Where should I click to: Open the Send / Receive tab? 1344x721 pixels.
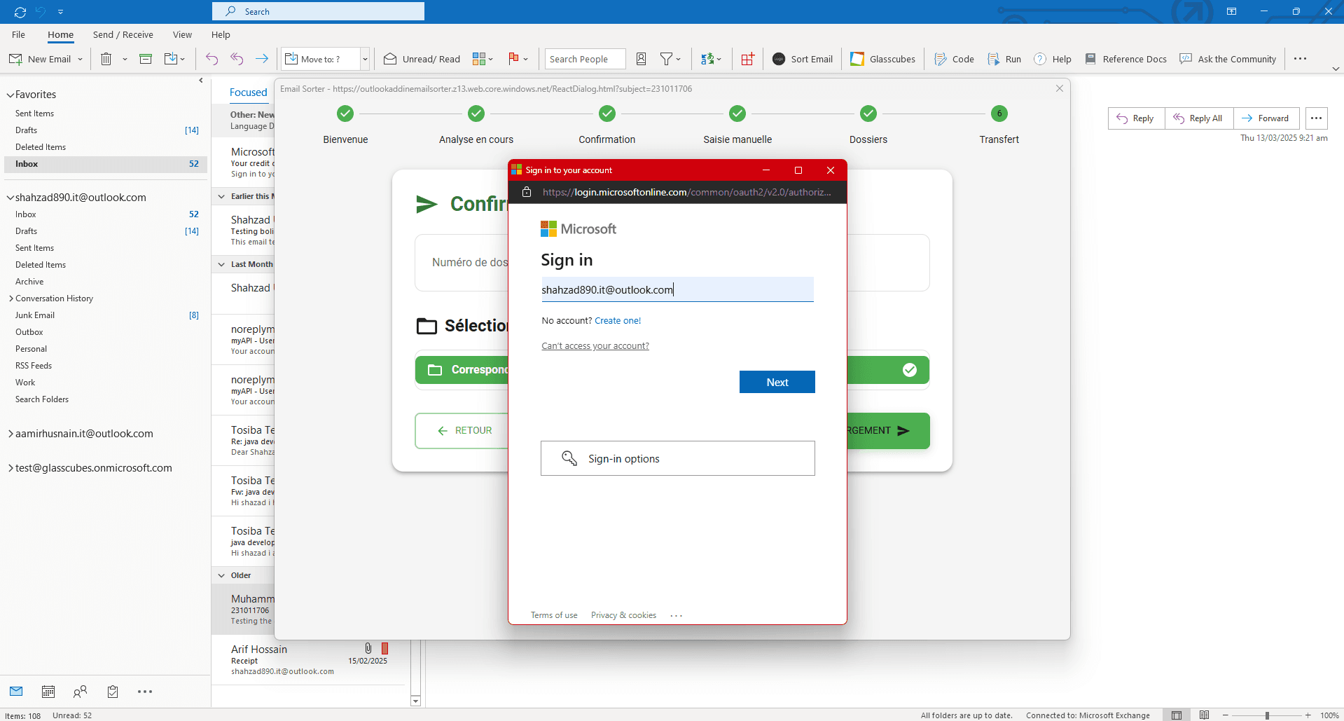(x=123, y=34)
